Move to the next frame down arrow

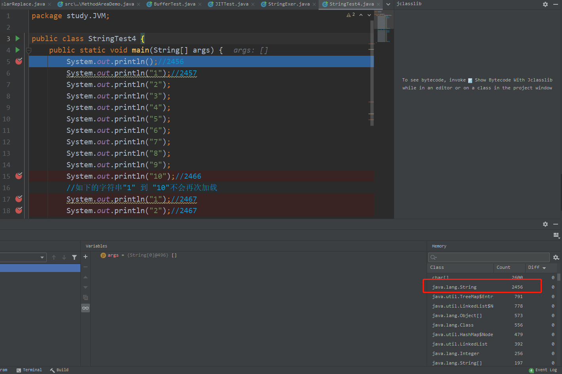pyautogui.click(x=64, y=257)
